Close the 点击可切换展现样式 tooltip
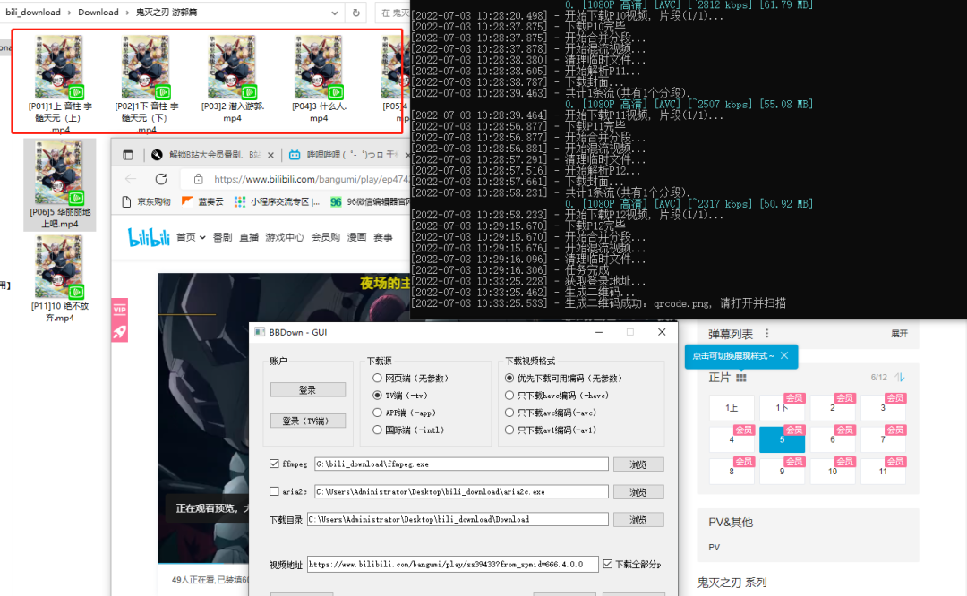Viewport: 967px width, 596px height. pos(784,355)
